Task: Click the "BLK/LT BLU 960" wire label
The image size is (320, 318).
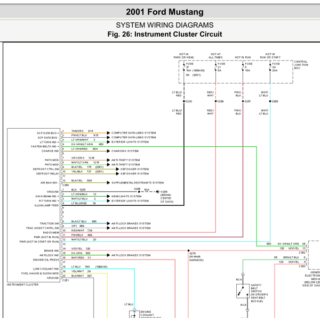Action: (84, 221)
